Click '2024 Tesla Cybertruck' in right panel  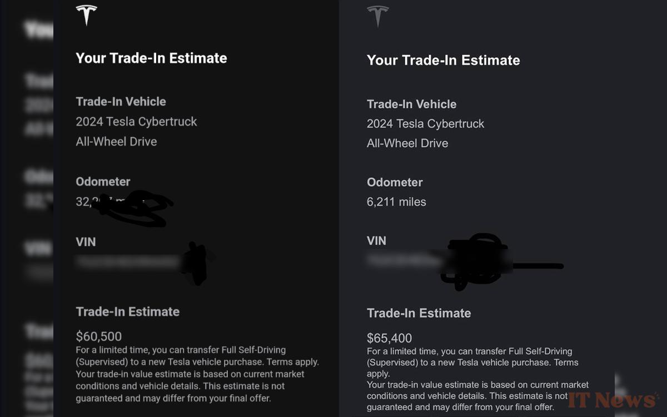pyautogui.click(x=425, y=123)
